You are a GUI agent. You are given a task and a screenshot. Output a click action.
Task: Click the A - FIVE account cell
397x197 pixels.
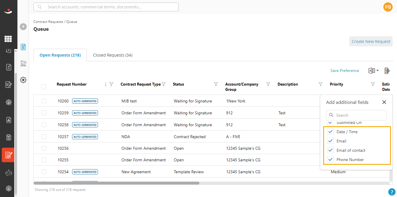pos(233,137)
